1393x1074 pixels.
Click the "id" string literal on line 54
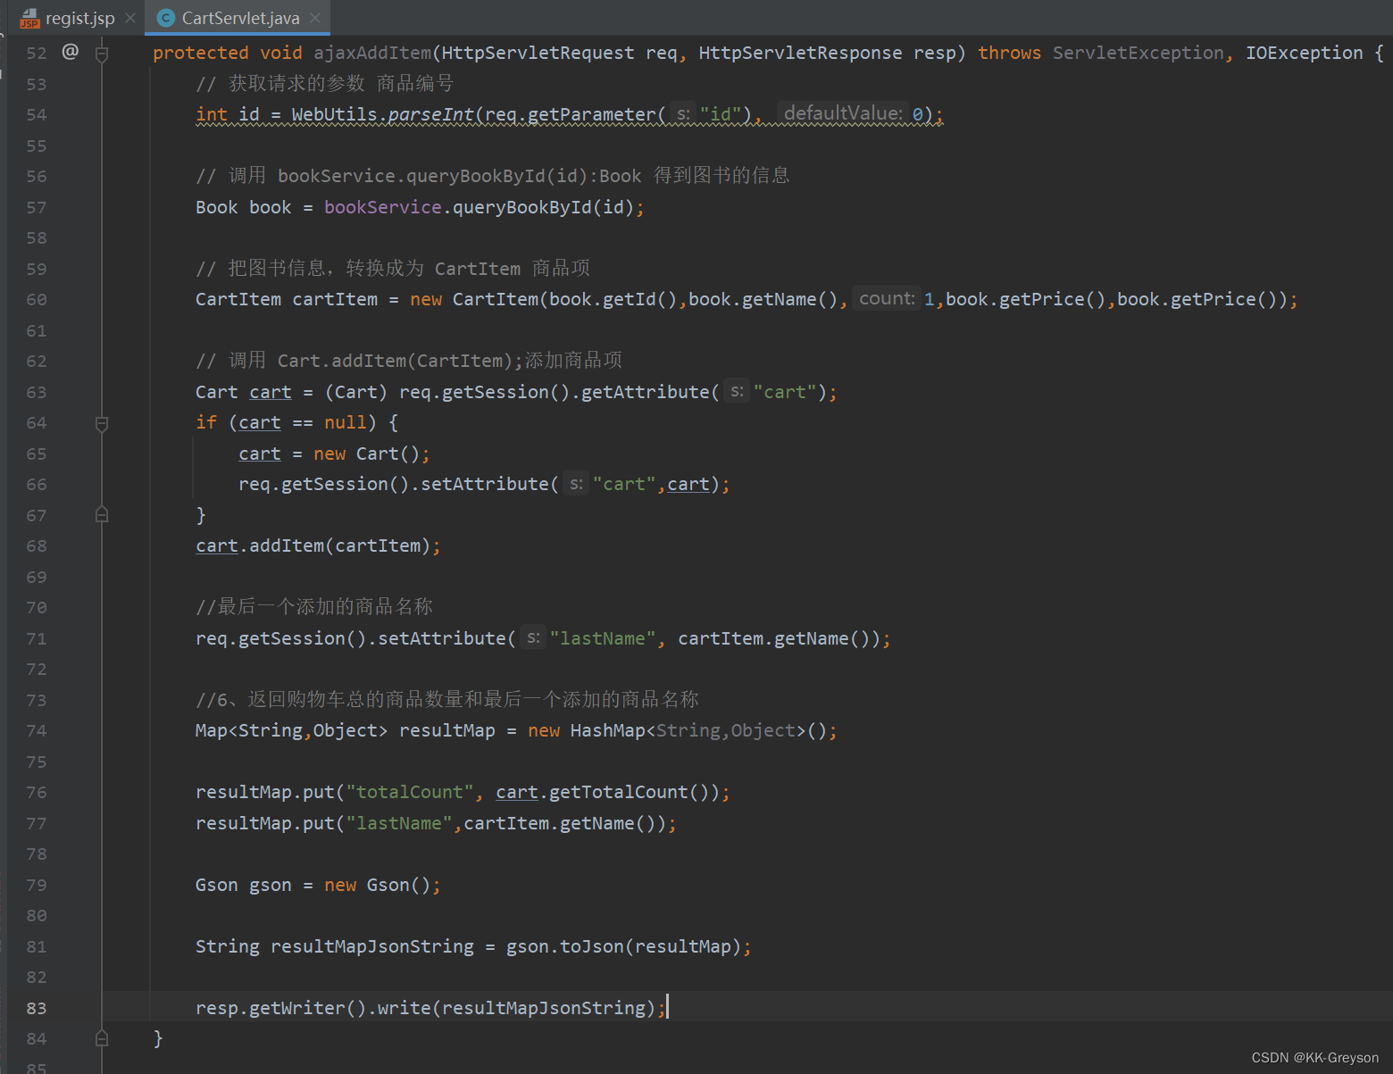(721, 115)
